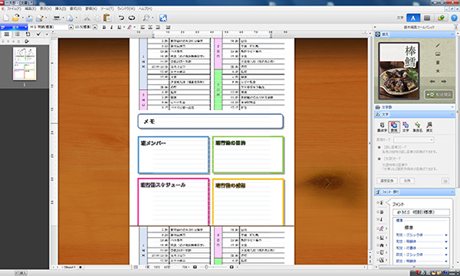Apply italic formatting with the I icon

click(111, 28)
